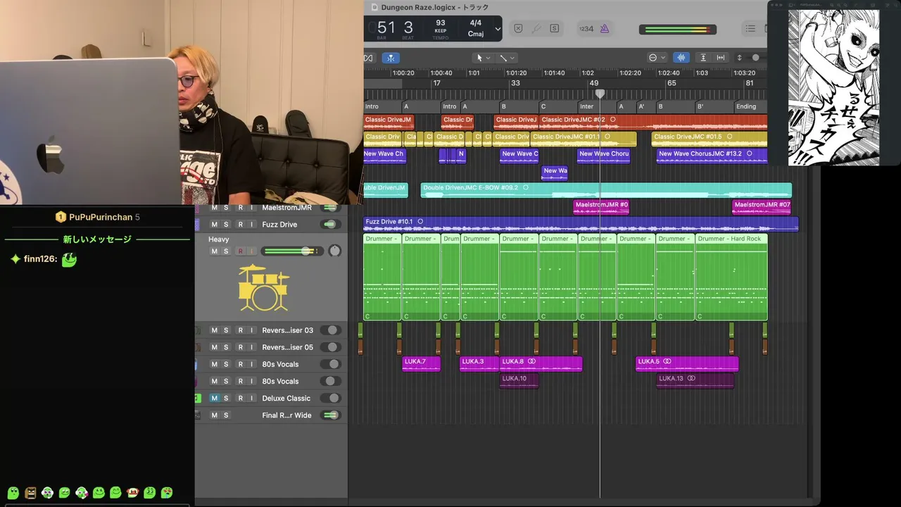Screen dimensions: 901x507
Task: Click bar 65 in the ruler
Action: click(672, 83)
